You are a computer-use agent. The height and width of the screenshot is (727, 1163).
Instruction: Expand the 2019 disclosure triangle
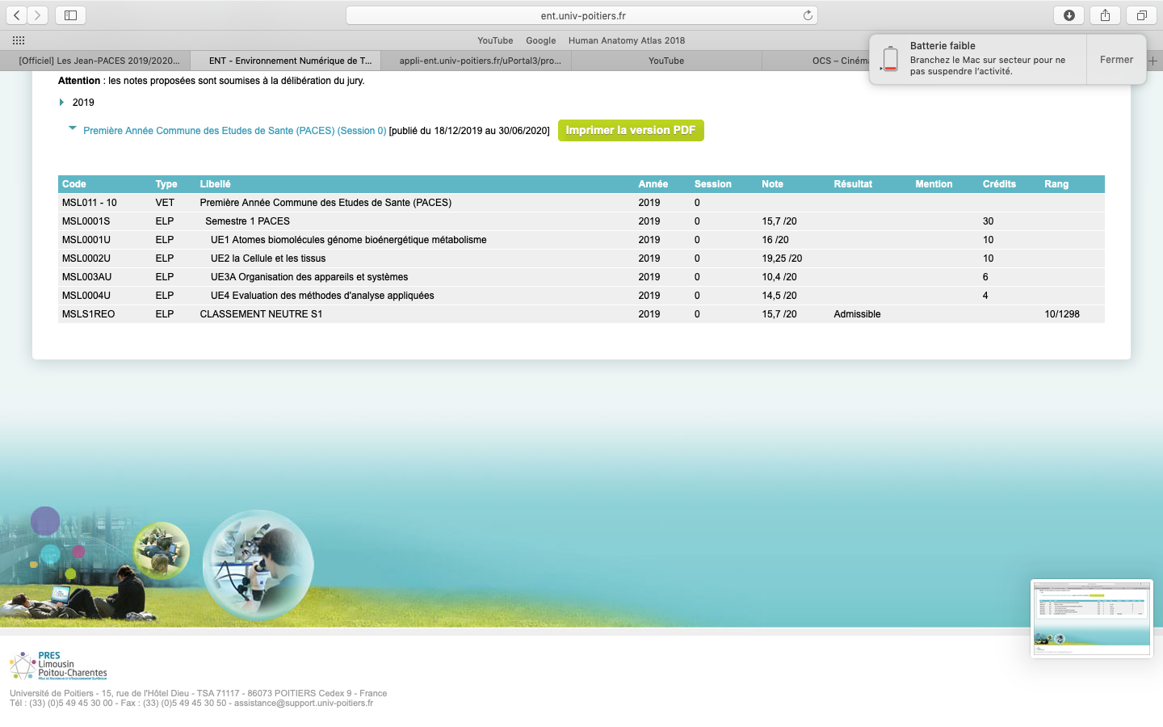61,103
